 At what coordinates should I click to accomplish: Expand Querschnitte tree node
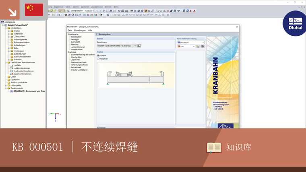[x=8, y=37]
